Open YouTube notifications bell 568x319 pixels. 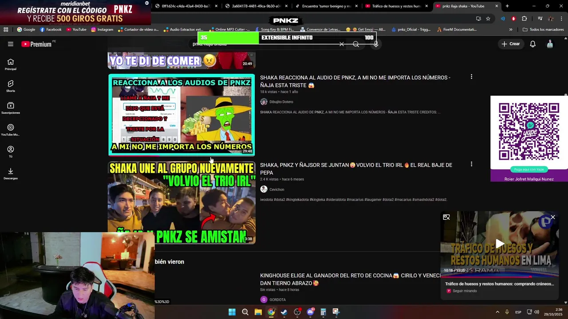tap(533, 44)
